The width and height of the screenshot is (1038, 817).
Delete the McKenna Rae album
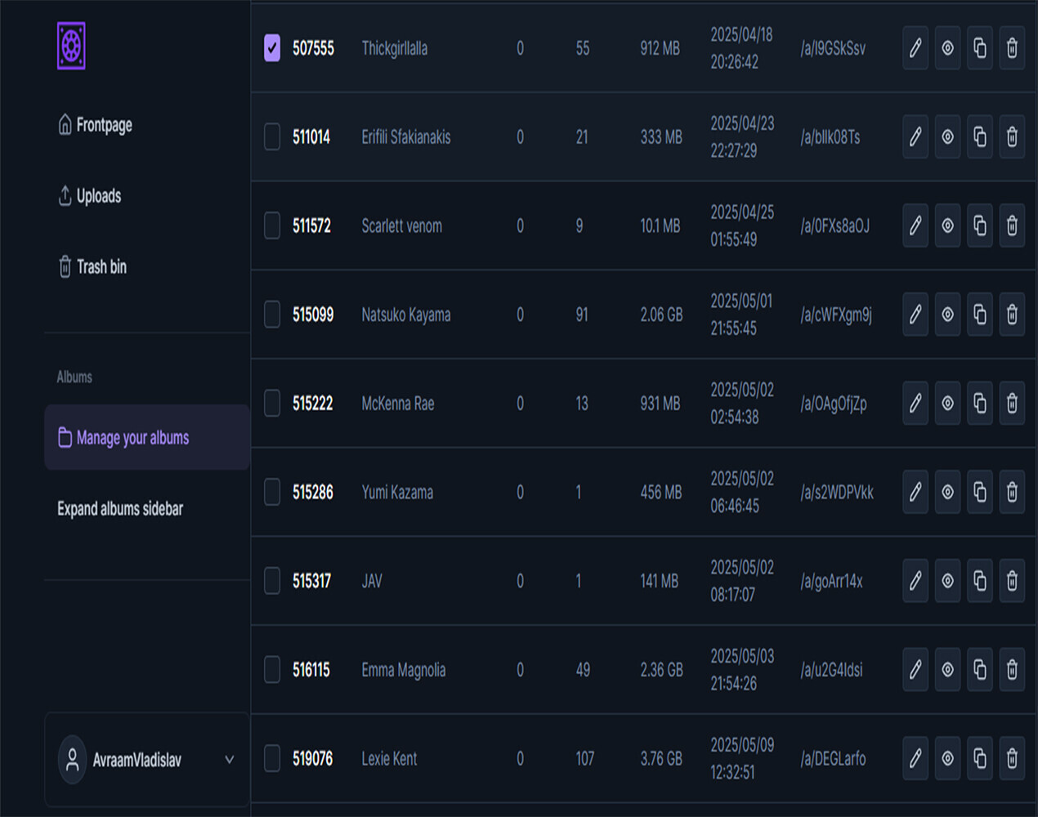click(1011, 404)
